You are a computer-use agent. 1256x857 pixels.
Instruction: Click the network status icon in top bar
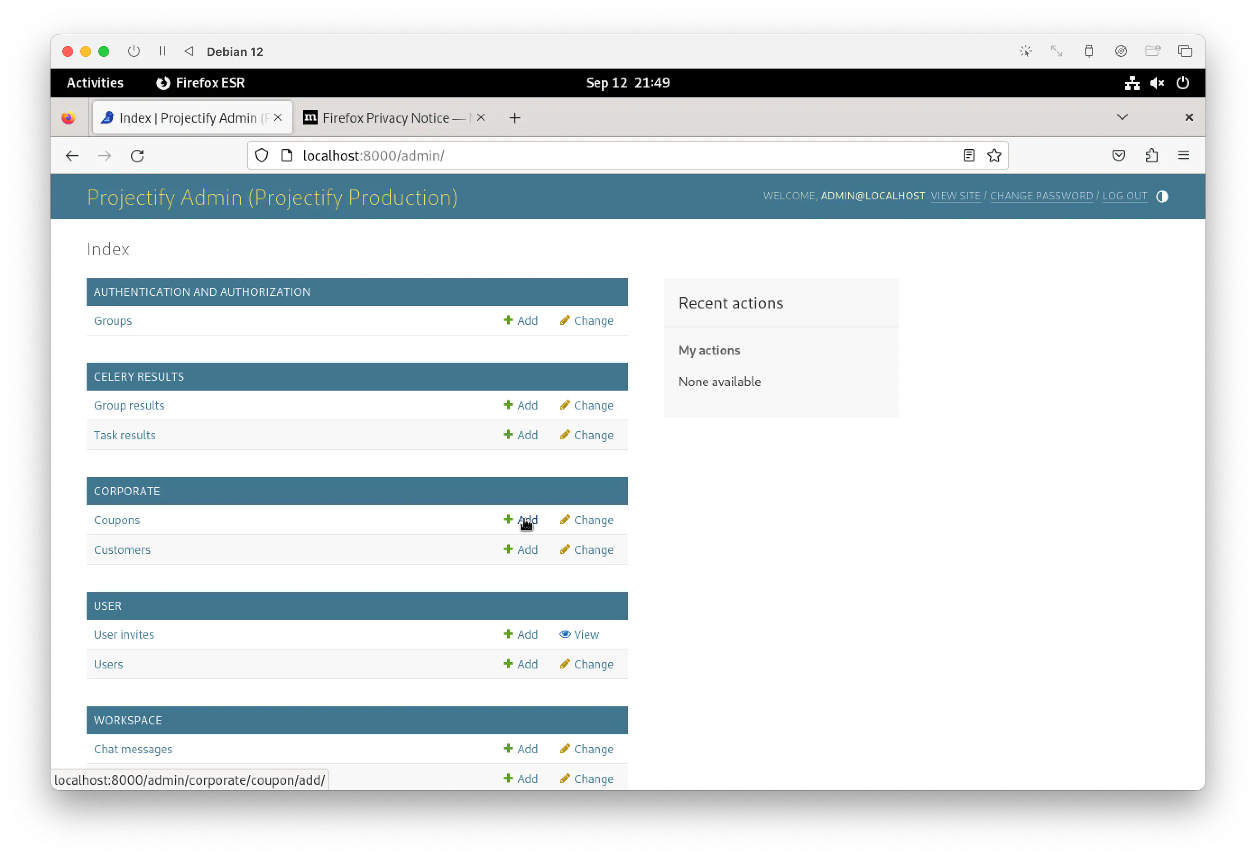coord(1131,83)
